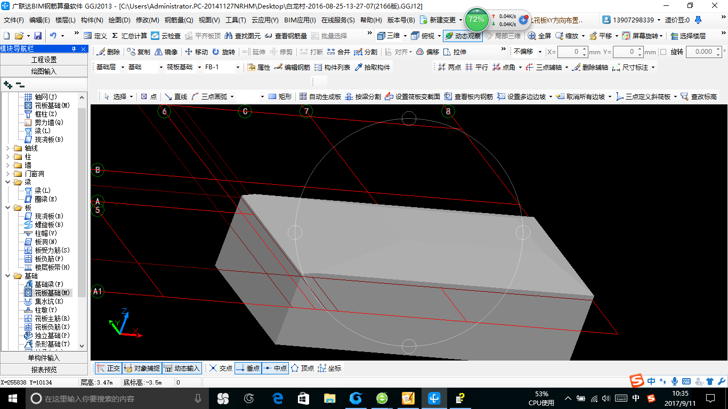Screen dimensions: 728x409
Task: Click 自动生成板 auto-generate slab
Action: tap(320, 97)
